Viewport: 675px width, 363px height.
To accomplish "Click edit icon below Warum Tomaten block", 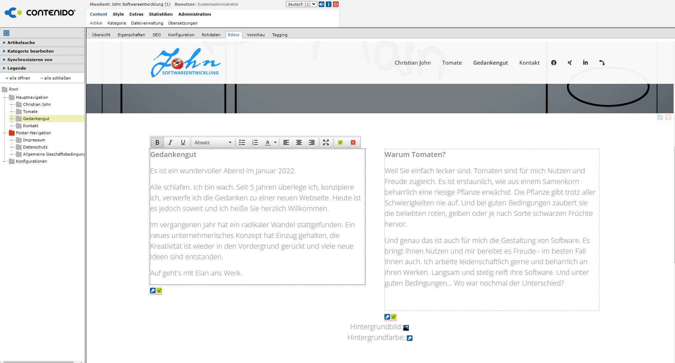I will 387,317.
